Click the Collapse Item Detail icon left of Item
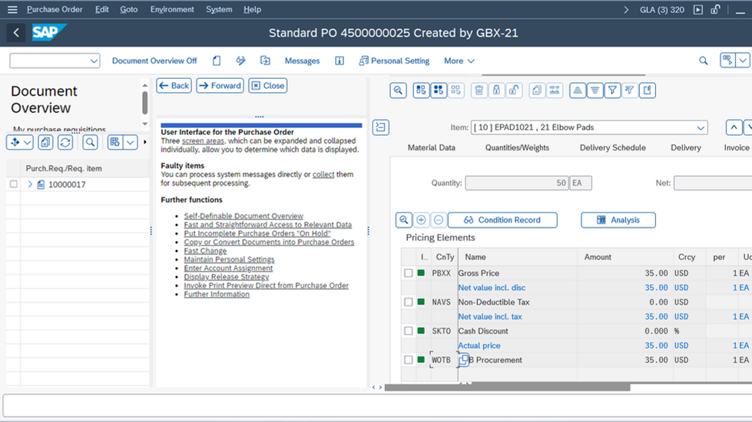 [x=381, y=127]
